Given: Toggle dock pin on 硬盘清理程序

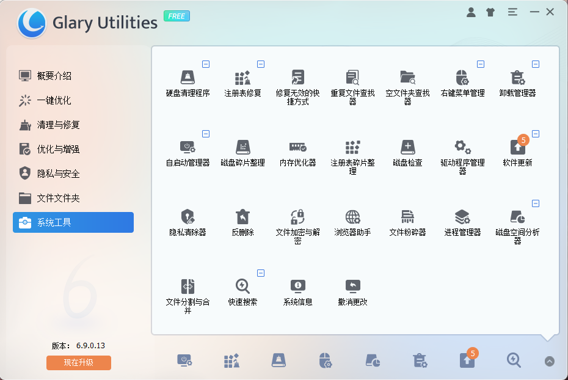Looking at the screenshot, I should (206, 64).
